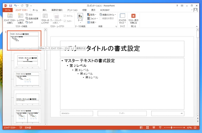Switch to the アニメーション tab
Image resolution: width=202 pixels, height=133 pixels.
click(72, 10)
